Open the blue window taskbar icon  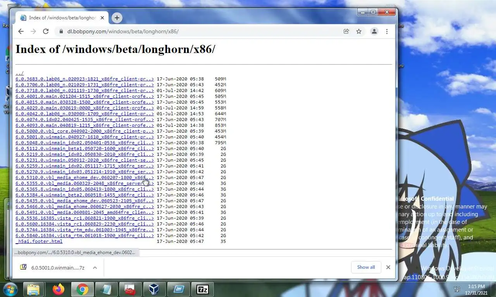point(178,289)
